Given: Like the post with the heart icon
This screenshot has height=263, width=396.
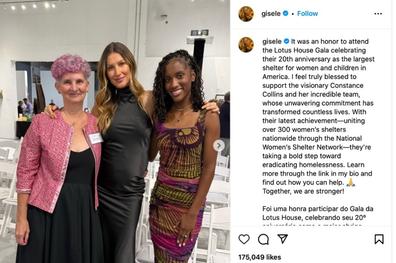Looking at the screenshot, I should [x=244, y=239].
